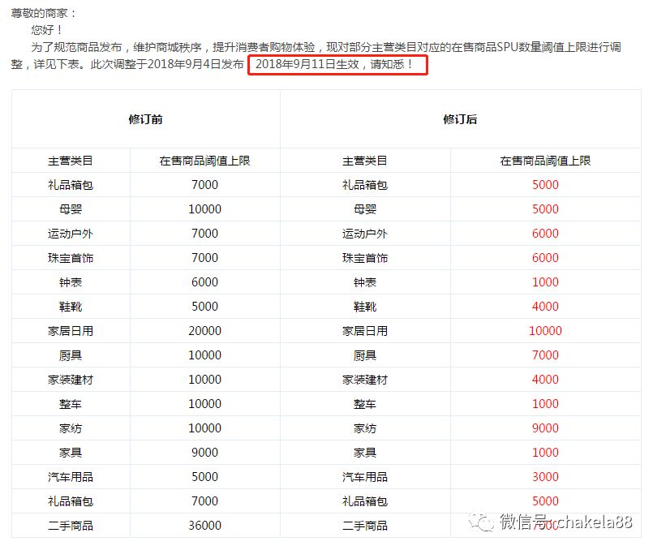Select black 10000 in the 厨具 row
The image size is (653, 550).
(204, 355)
